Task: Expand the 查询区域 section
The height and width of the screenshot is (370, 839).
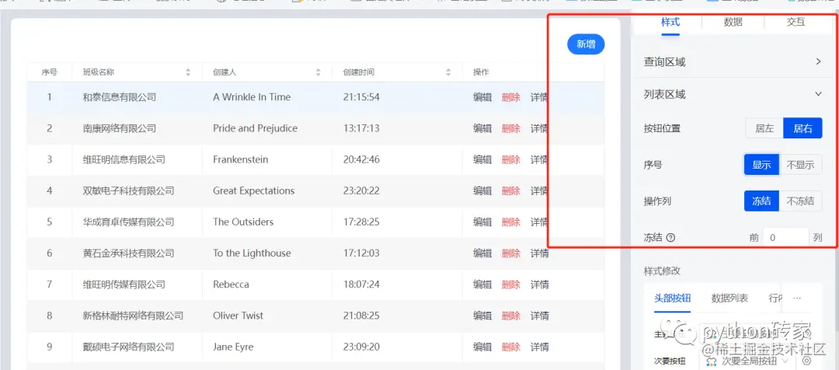Action: [x=732, y=62]
